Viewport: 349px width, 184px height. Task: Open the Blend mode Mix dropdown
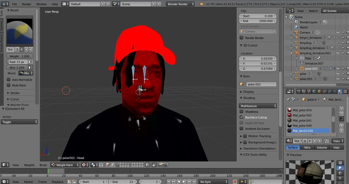(x=26, y=73)
